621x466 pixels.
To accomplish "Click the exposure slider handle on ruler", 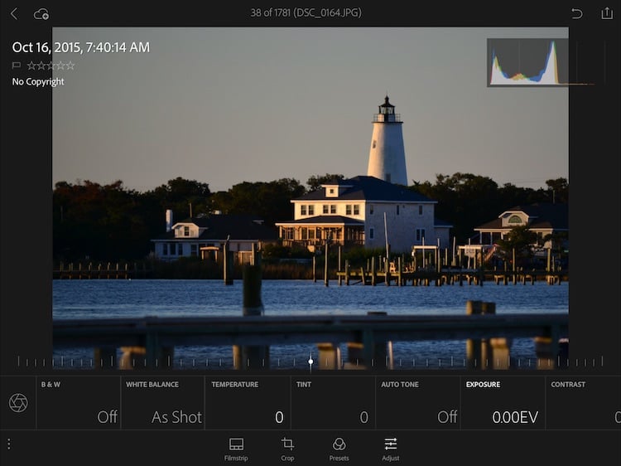I will tap(310, 362).
